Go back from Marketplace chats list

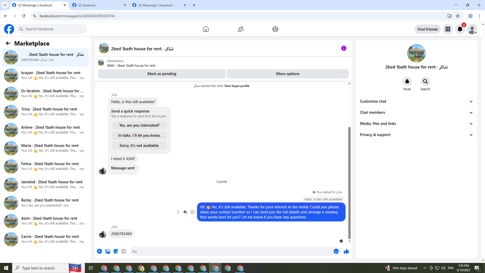pyautogui.click(x=8, y=43)
